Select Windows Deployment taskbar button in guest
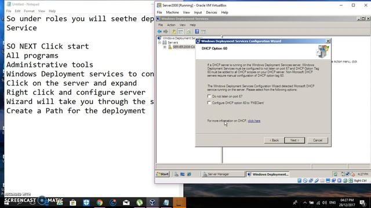Image resolution: width=371 pixels, height=208 pixels. pos(268,174)
